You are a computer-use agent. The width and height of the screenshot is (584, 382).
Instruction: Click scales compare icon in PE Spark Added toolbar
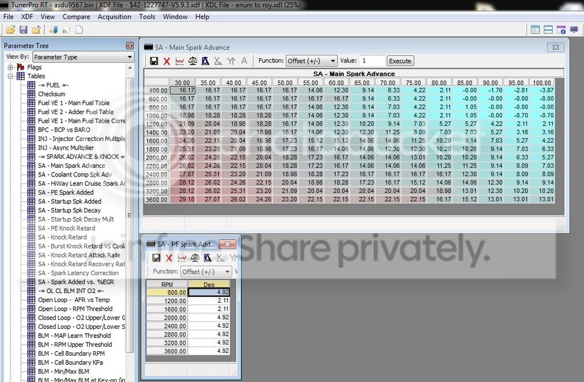[x=195, y=258]
